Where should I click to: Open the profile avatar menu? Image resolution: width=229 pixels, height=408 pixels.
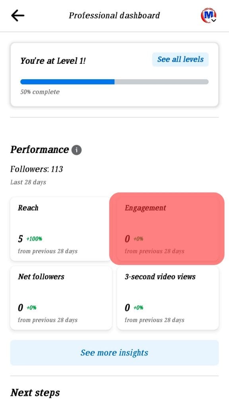click(x=208, y=14)
